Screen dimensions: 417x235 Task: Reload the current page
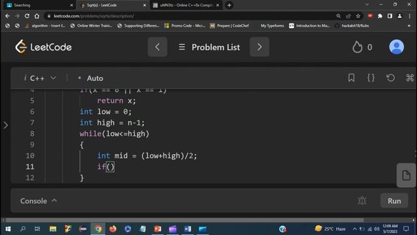[x=27, y=16]
